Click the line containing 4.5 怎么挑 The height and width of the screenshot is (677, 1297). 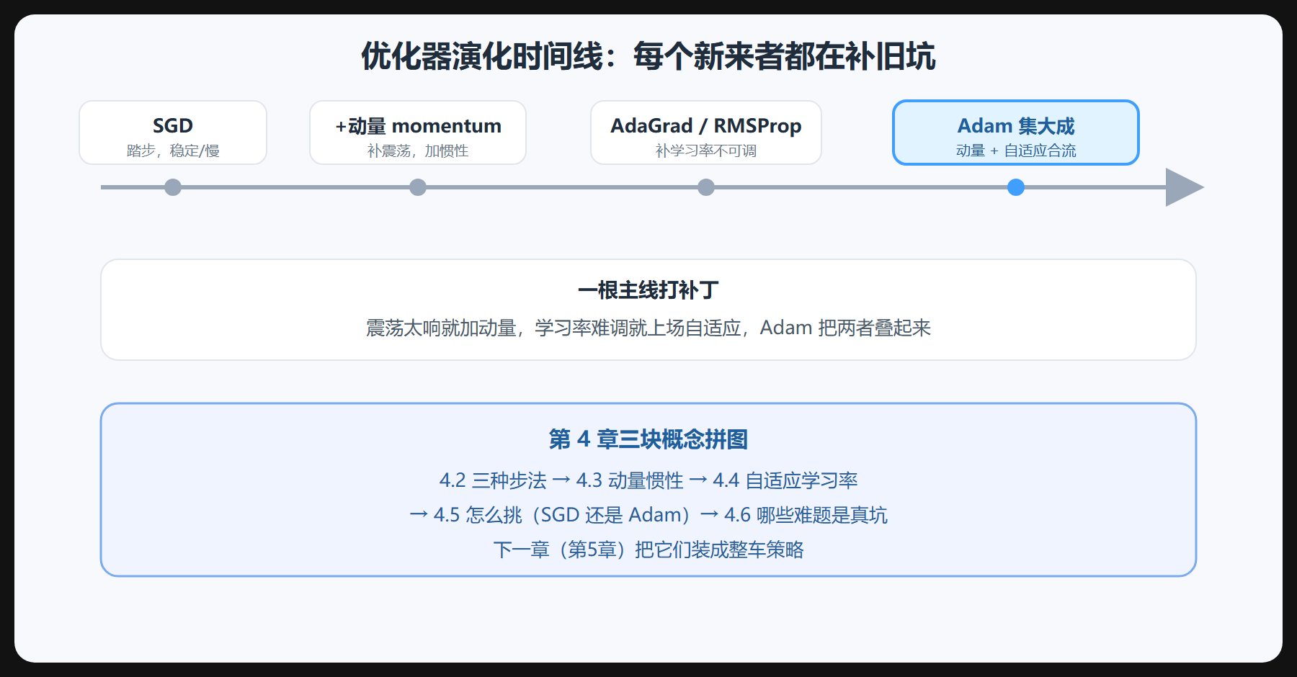[x=648, y=515]
